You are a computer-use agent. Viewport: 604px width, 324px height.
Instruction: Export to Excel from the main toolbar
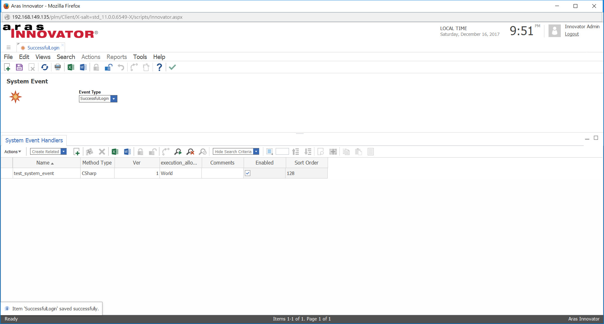pyautogui.click(x=71, y=67)
